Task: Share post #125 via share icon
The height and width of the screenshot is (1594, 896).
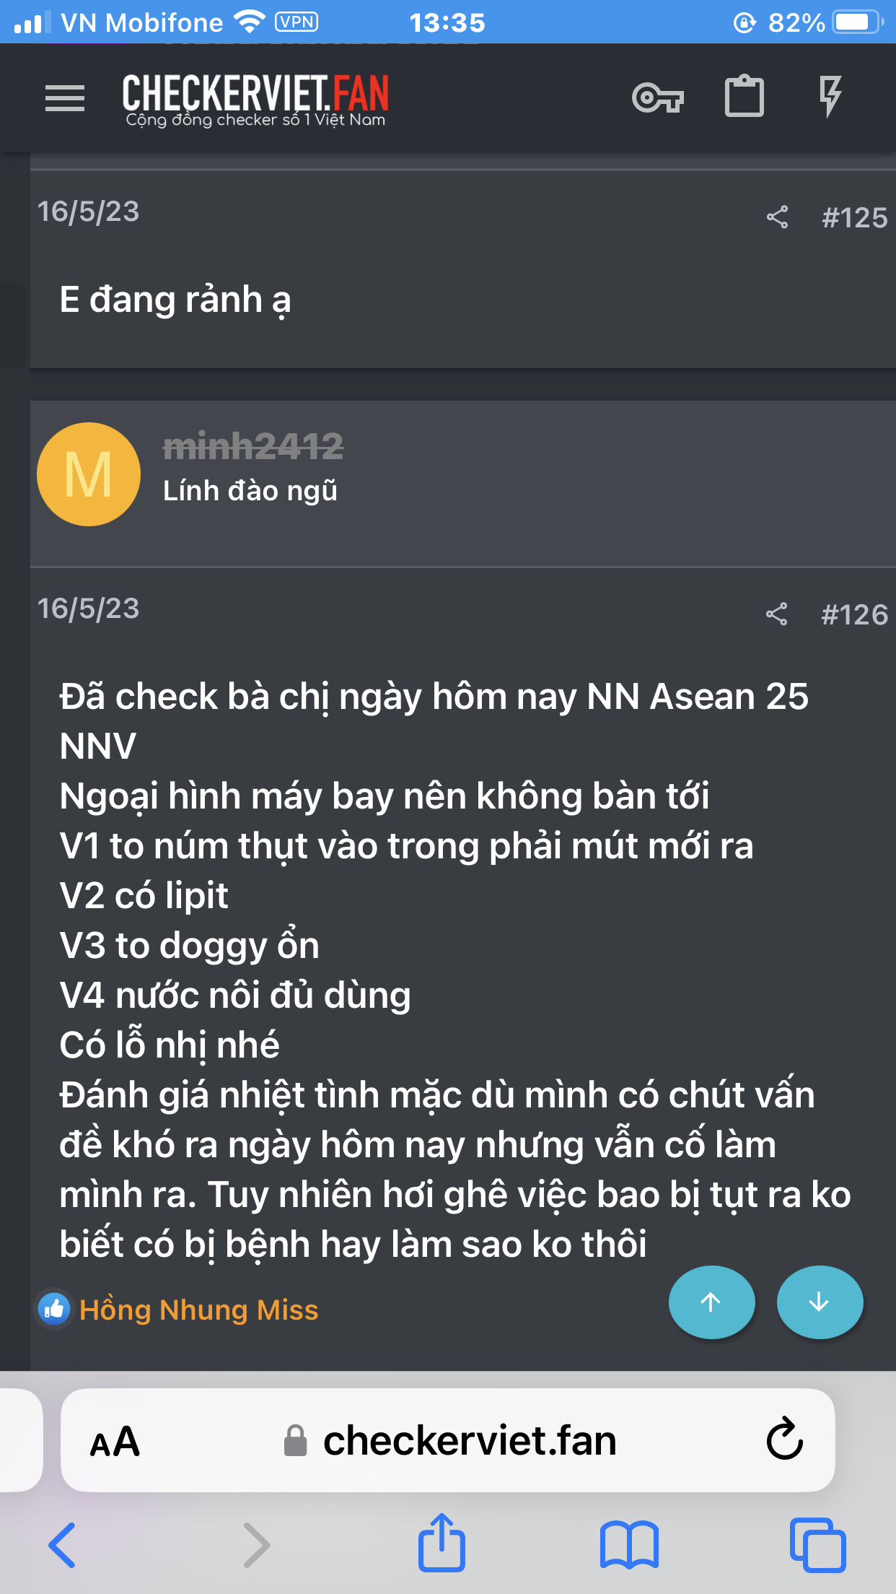Action: point(777,217)
